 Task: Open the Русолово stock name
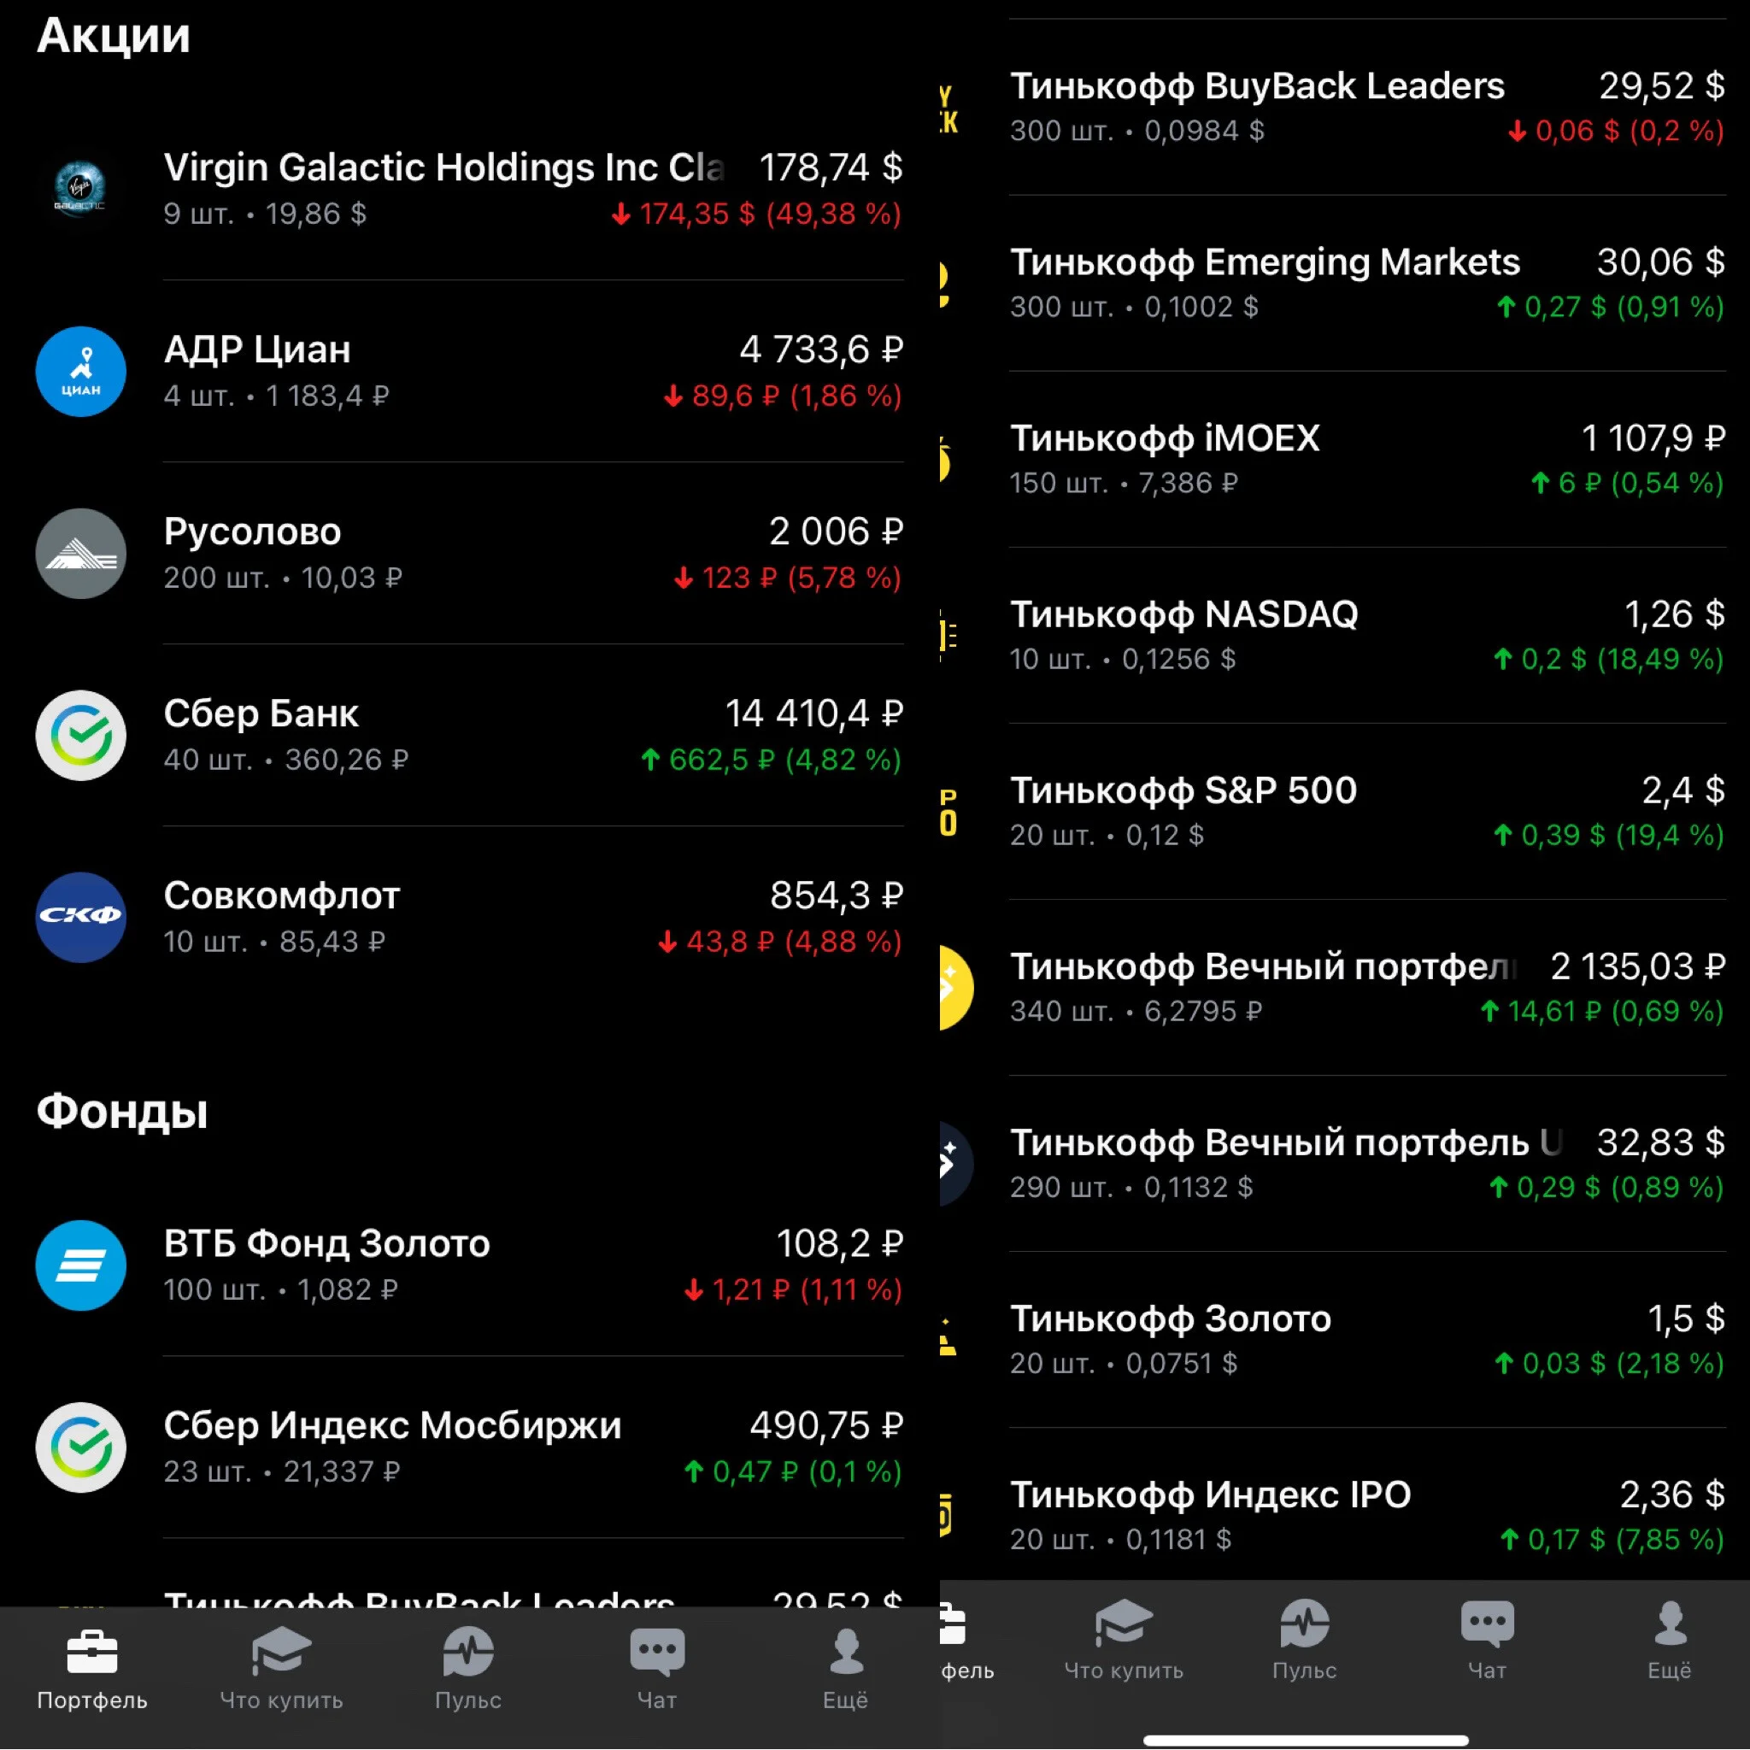(253, 531)
